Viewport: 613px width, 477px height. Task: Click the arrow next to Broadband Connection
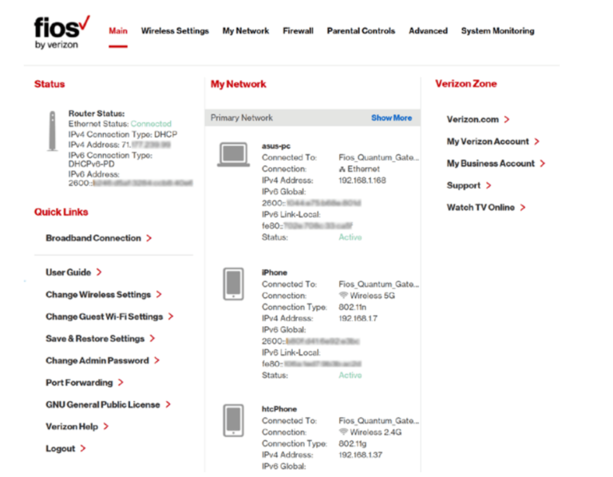point(149,238)
